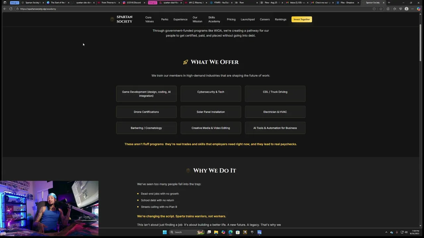The width and height of the screenshot is (424, 238).
Task: Launch the Copilot taskbar icon
Action: pos(223,232)
